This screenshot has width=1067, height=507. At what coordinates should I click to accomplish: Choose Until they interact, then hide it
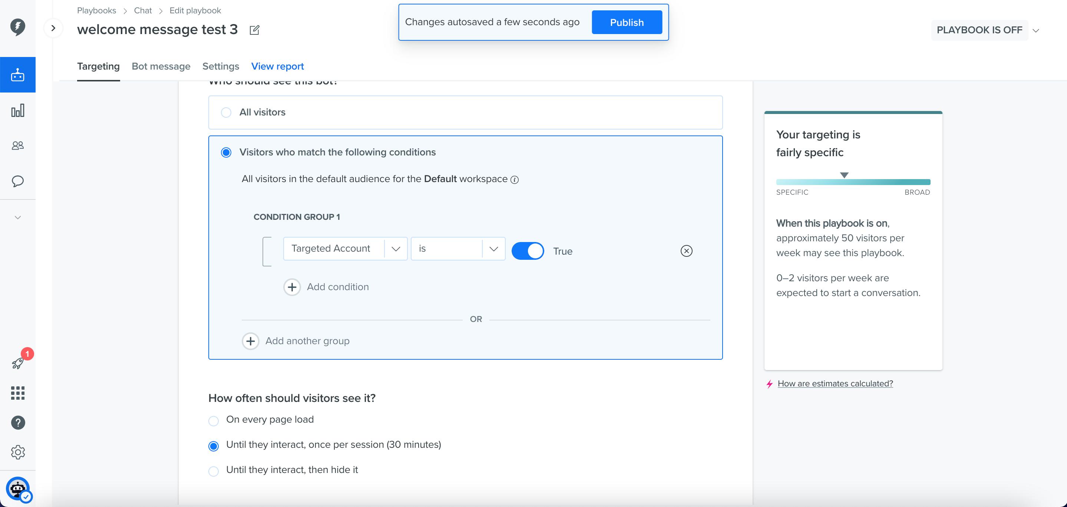(x=214, y=471)
